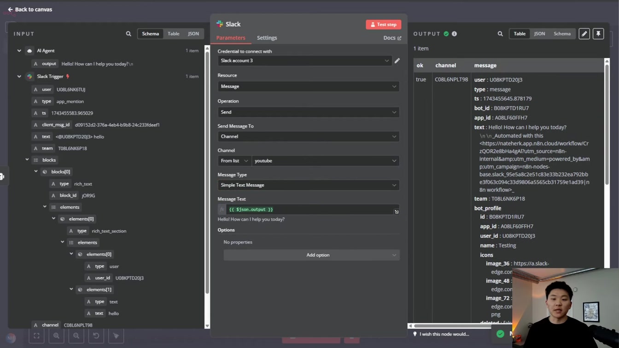Click the Slack Trigger node icon
The width and height of the screenshot is (619, 348).
coord(29,76)
